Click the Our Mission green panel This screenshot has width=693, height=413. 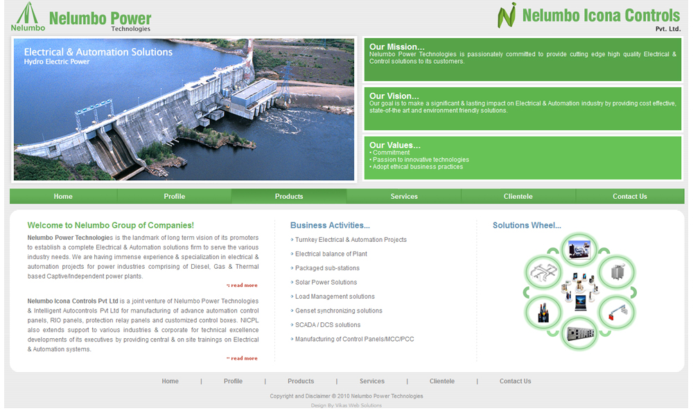coord(523,60)
